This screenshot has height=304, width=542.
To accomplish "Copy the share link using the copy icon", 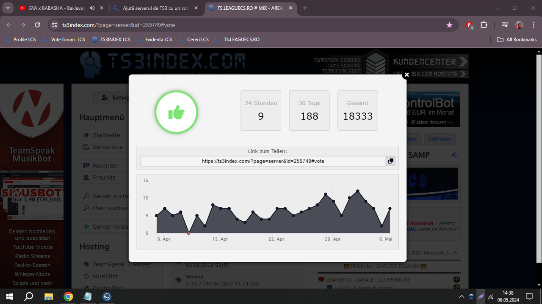I will [x=390, y=161].
